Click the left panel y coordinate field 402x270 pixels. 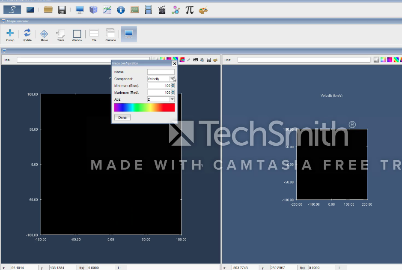[x=63, y=268]
